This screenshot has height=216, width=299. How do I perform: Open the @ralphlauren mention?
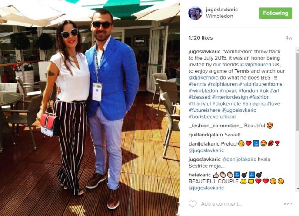pyautogui.click(x=256, y=64)
